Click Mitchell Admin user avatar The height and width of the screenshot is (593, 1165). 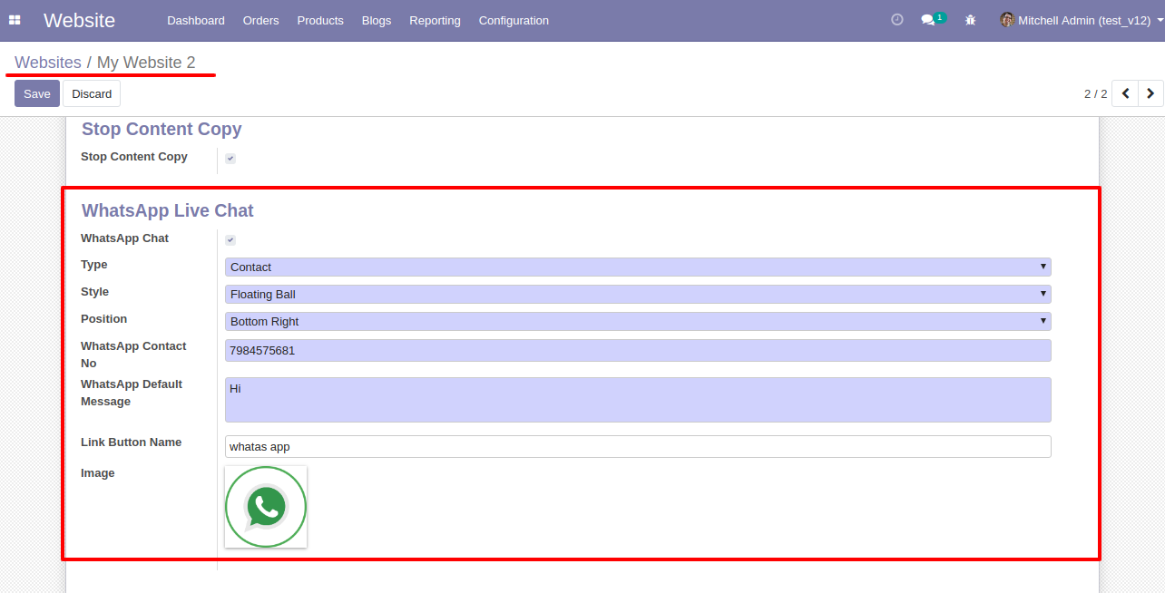pos(1007,19)
